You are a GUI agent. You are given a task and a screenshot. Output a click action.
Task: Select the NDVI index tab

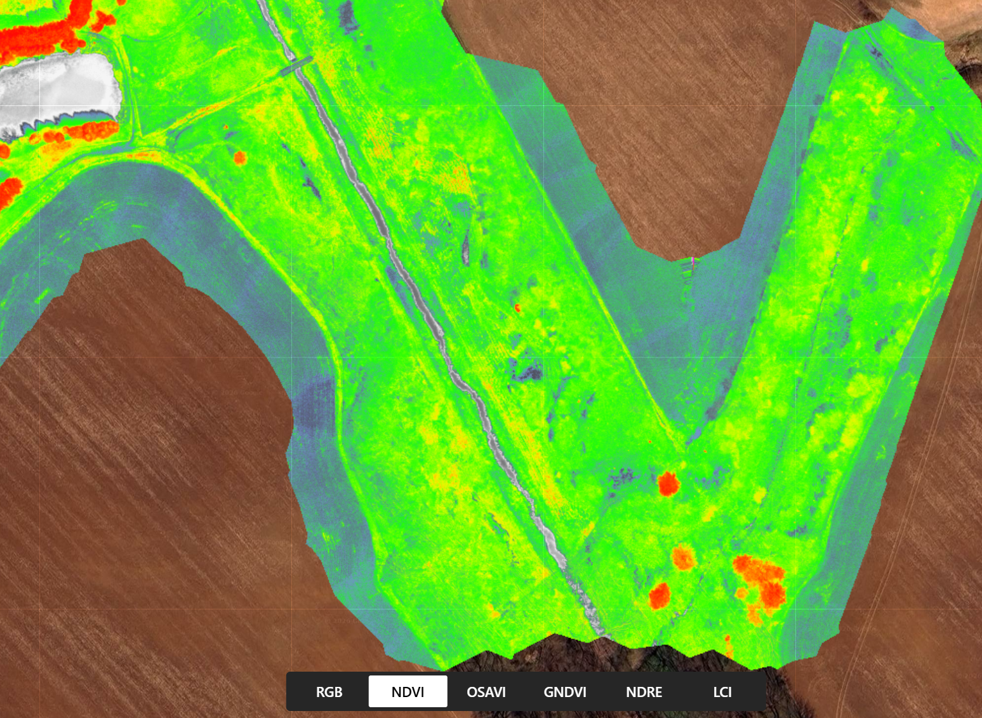point(408,691)
